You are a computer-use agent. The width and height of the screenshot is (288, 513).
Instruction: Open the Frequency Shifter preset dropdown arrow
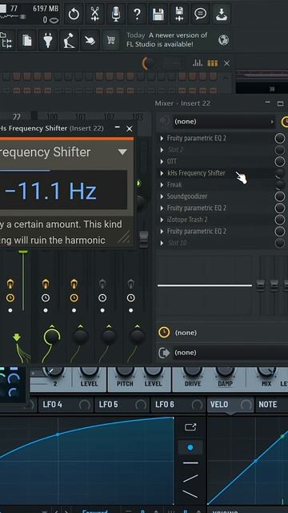click(122, 151)
